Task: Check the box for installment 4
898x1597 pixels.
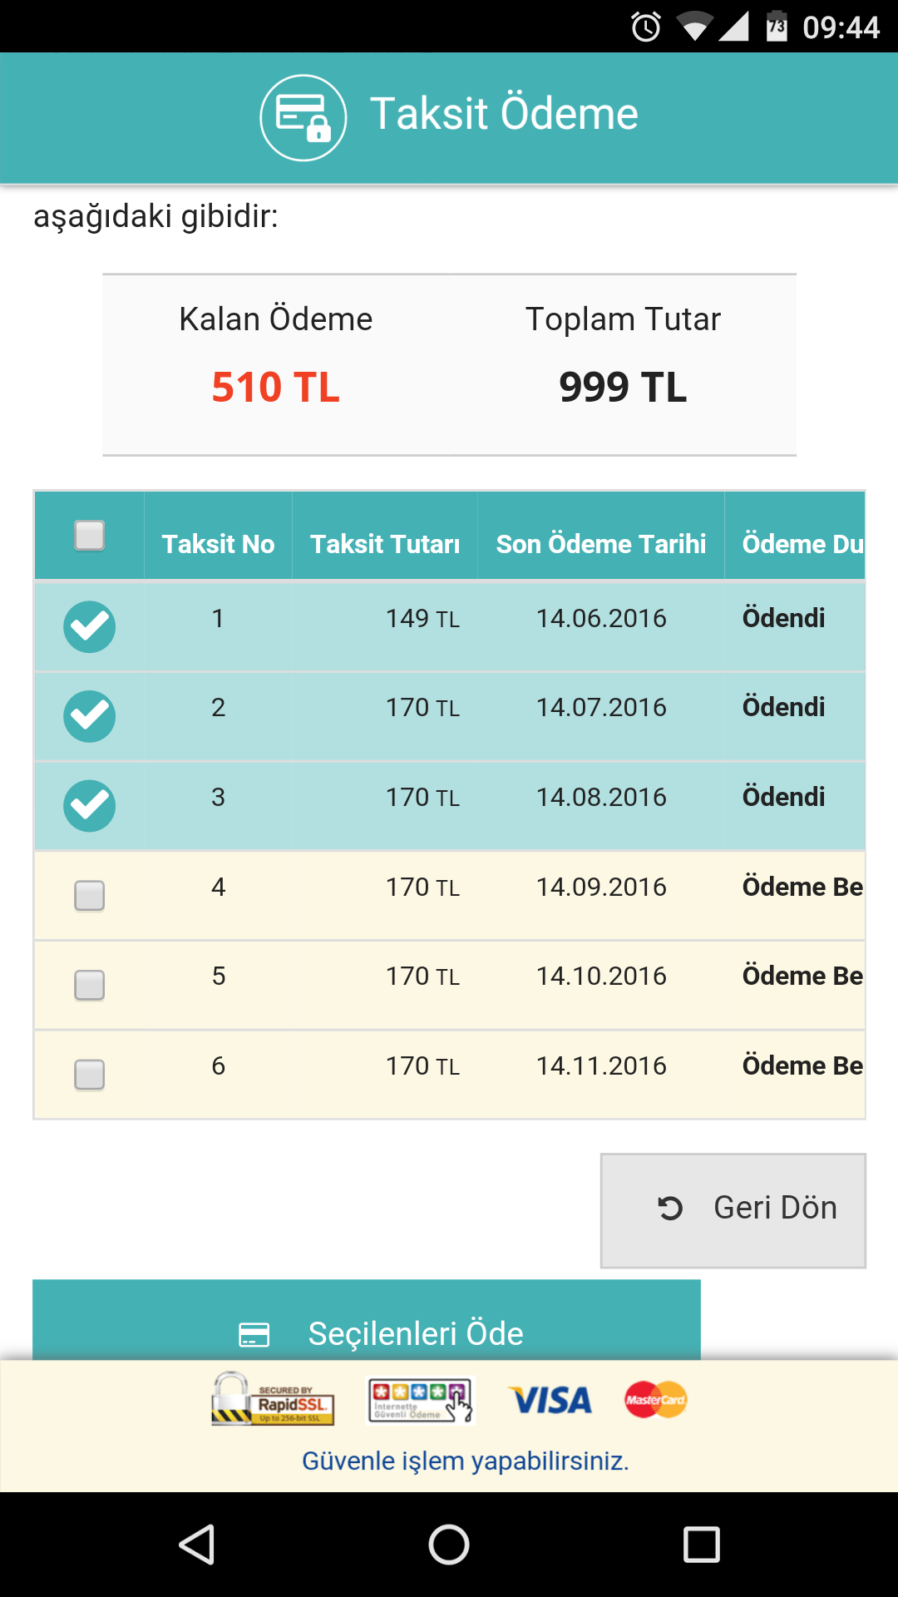Action: pos(90,896)
